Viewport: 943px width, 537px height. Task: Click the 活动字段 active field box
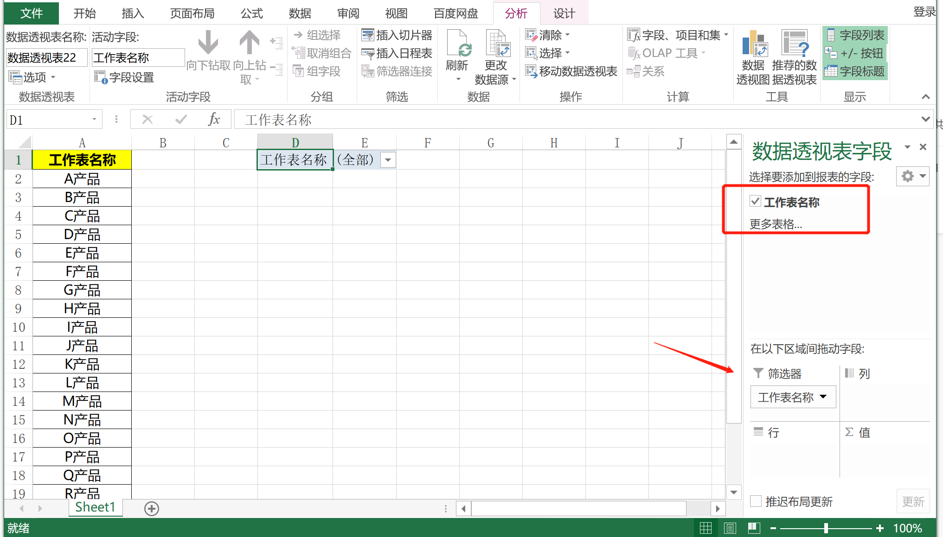pos(138,57)
